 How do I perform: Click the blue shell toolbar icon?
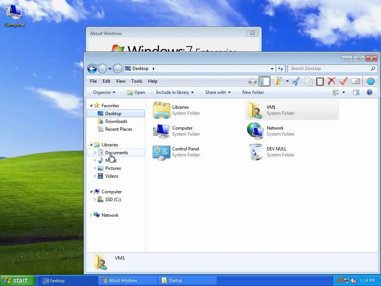(371, 81)
